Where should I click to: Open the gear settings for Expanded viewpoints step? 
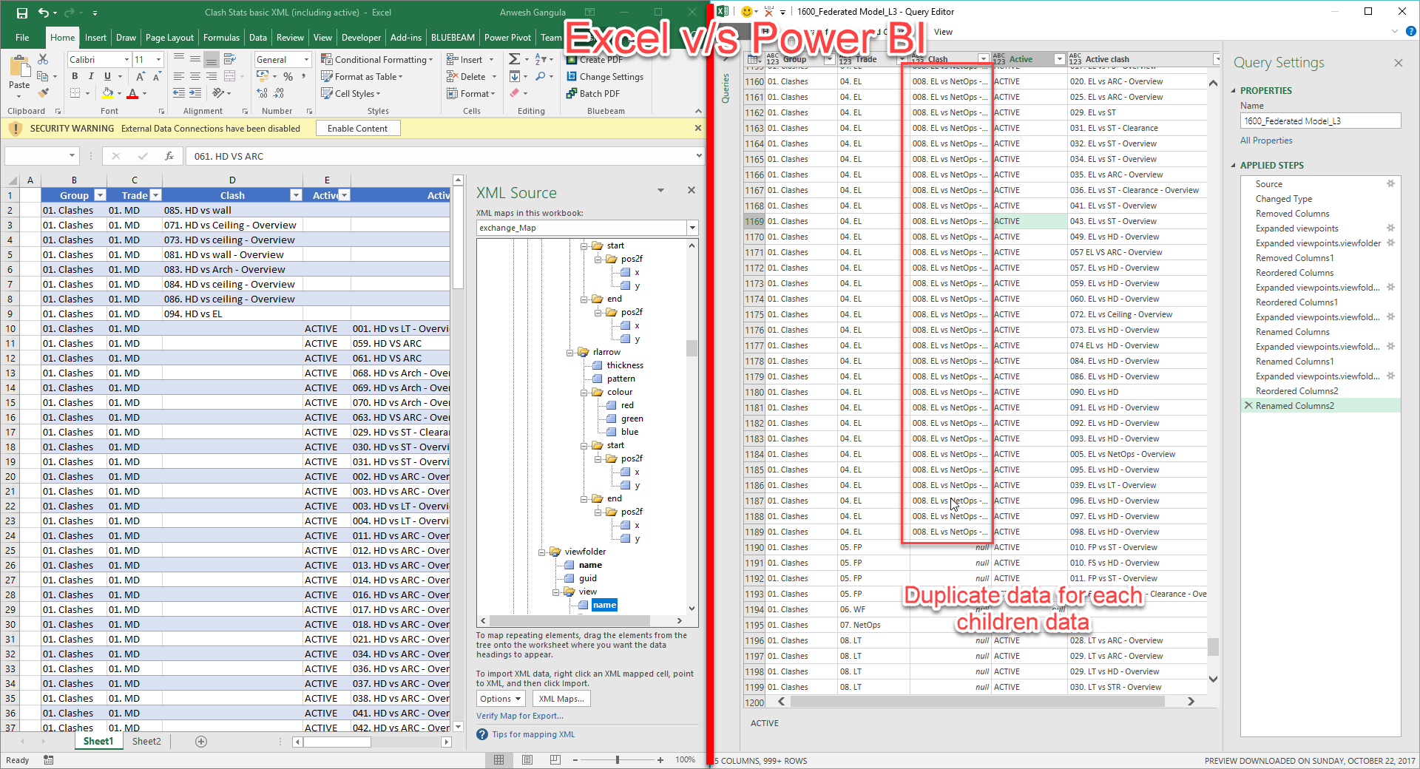pyautogui.click(x=1390, y=228)
